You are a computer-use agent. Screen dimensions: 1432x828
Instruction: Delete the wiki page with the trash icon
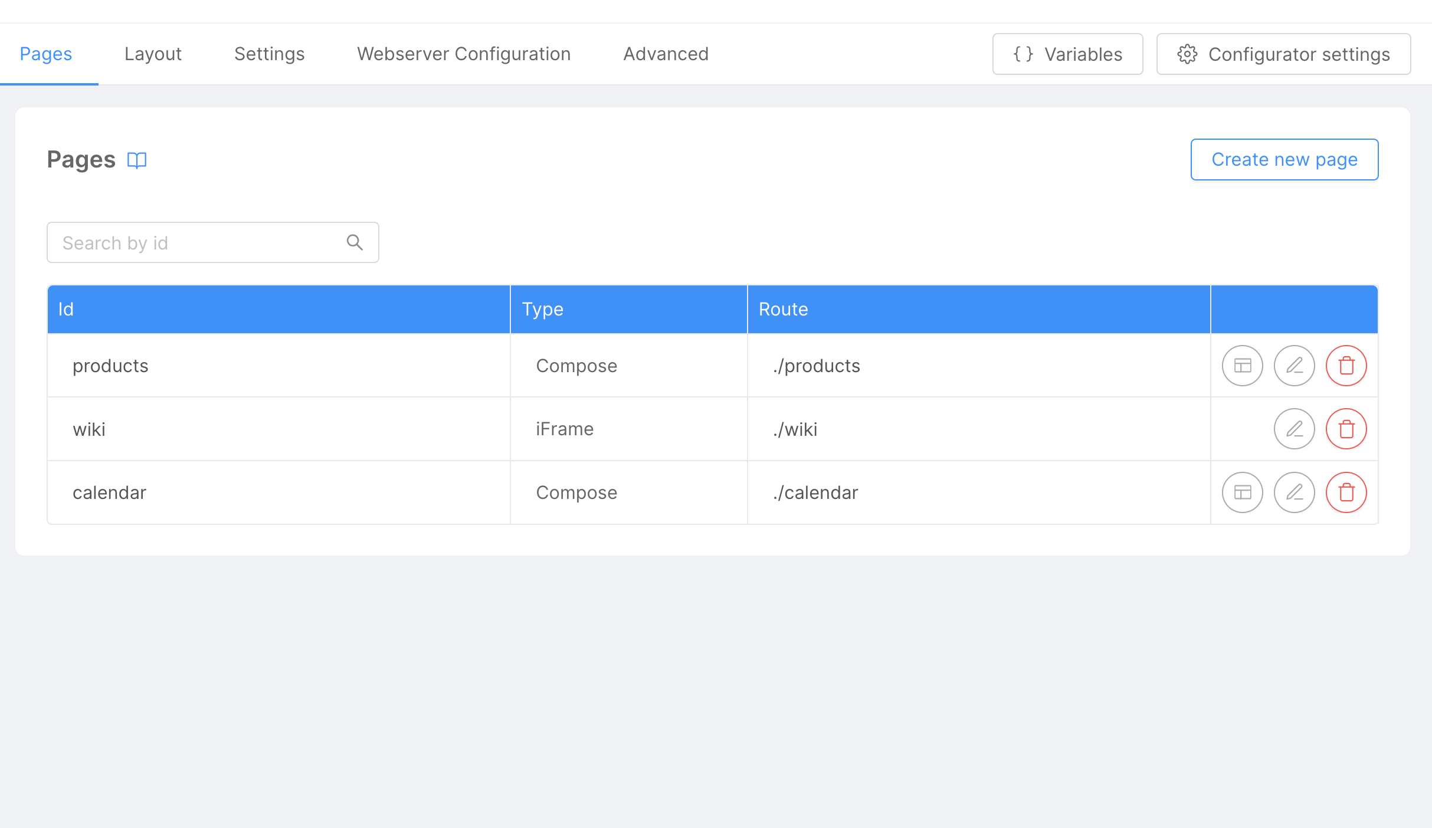click(1346, 429)
